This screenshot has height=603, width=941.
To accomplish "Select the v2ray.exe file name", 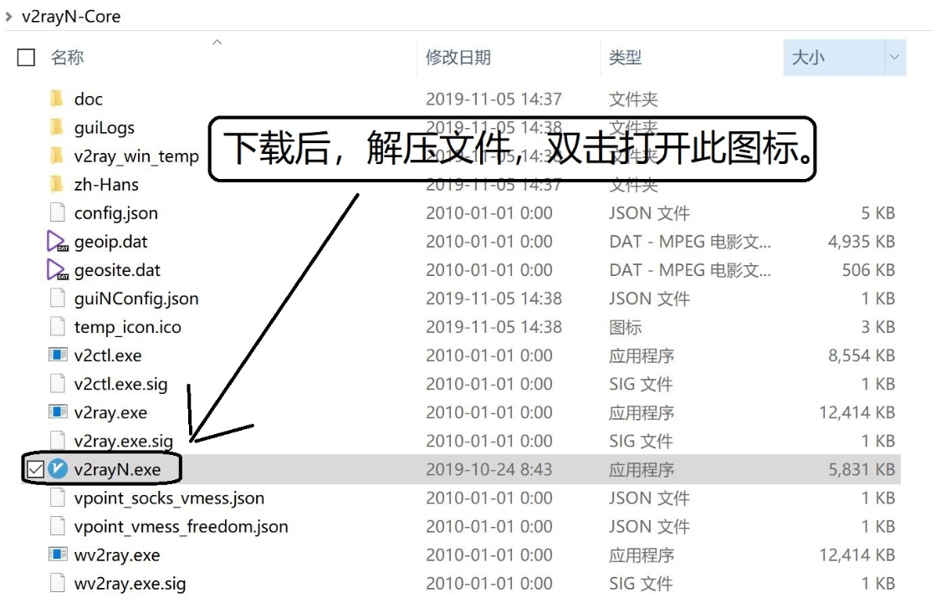I will pos(110,413).
